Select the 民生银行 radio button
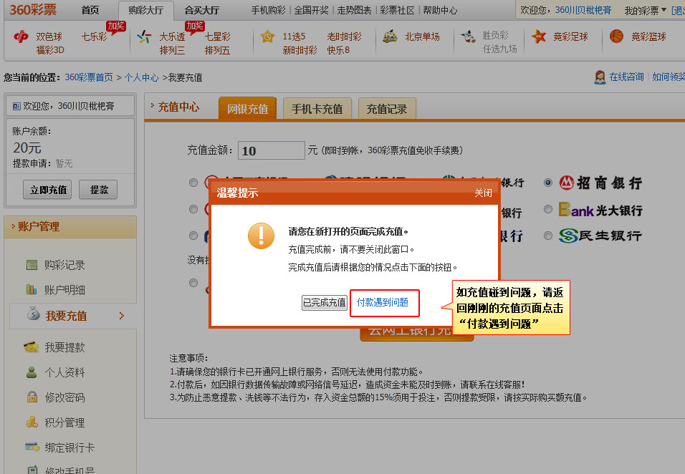685x474 pixels. pyautogui.click(x=548, y=236)
